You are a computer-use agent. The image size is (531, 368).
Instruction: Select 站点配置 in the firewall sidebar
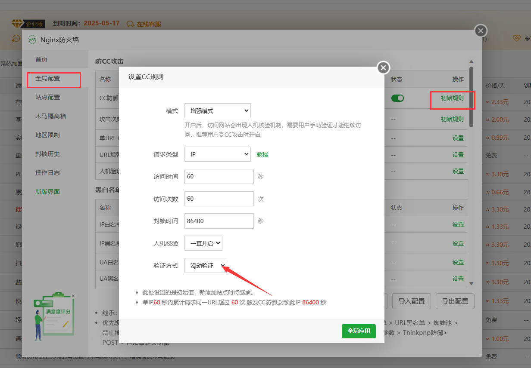click(47, 97)
